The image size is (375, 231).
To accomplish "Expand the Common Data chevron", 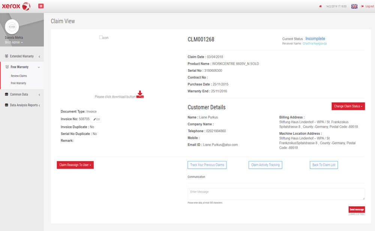I will pos(39,95).
